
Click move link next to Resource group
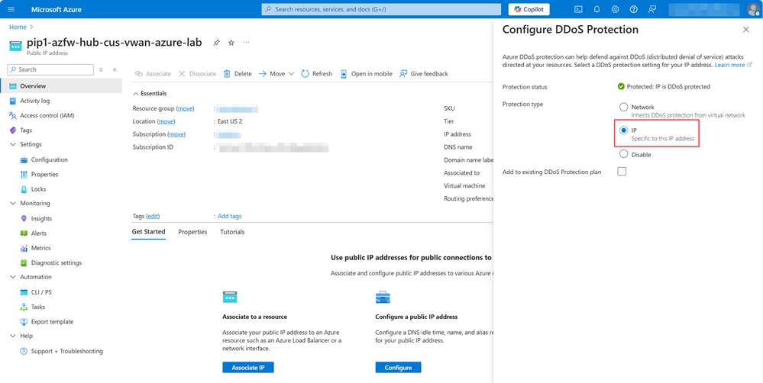click(184, 108)
